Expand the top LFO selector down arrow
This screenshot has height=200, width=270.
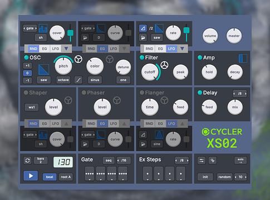coord(182,49)
